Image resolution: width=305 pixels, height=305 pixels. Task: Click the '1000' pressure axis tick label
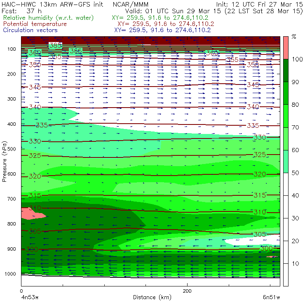10,274
